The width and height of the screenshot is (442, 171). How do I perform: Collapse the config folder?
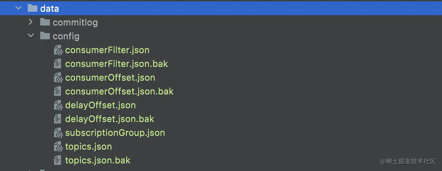coord(30,36)
